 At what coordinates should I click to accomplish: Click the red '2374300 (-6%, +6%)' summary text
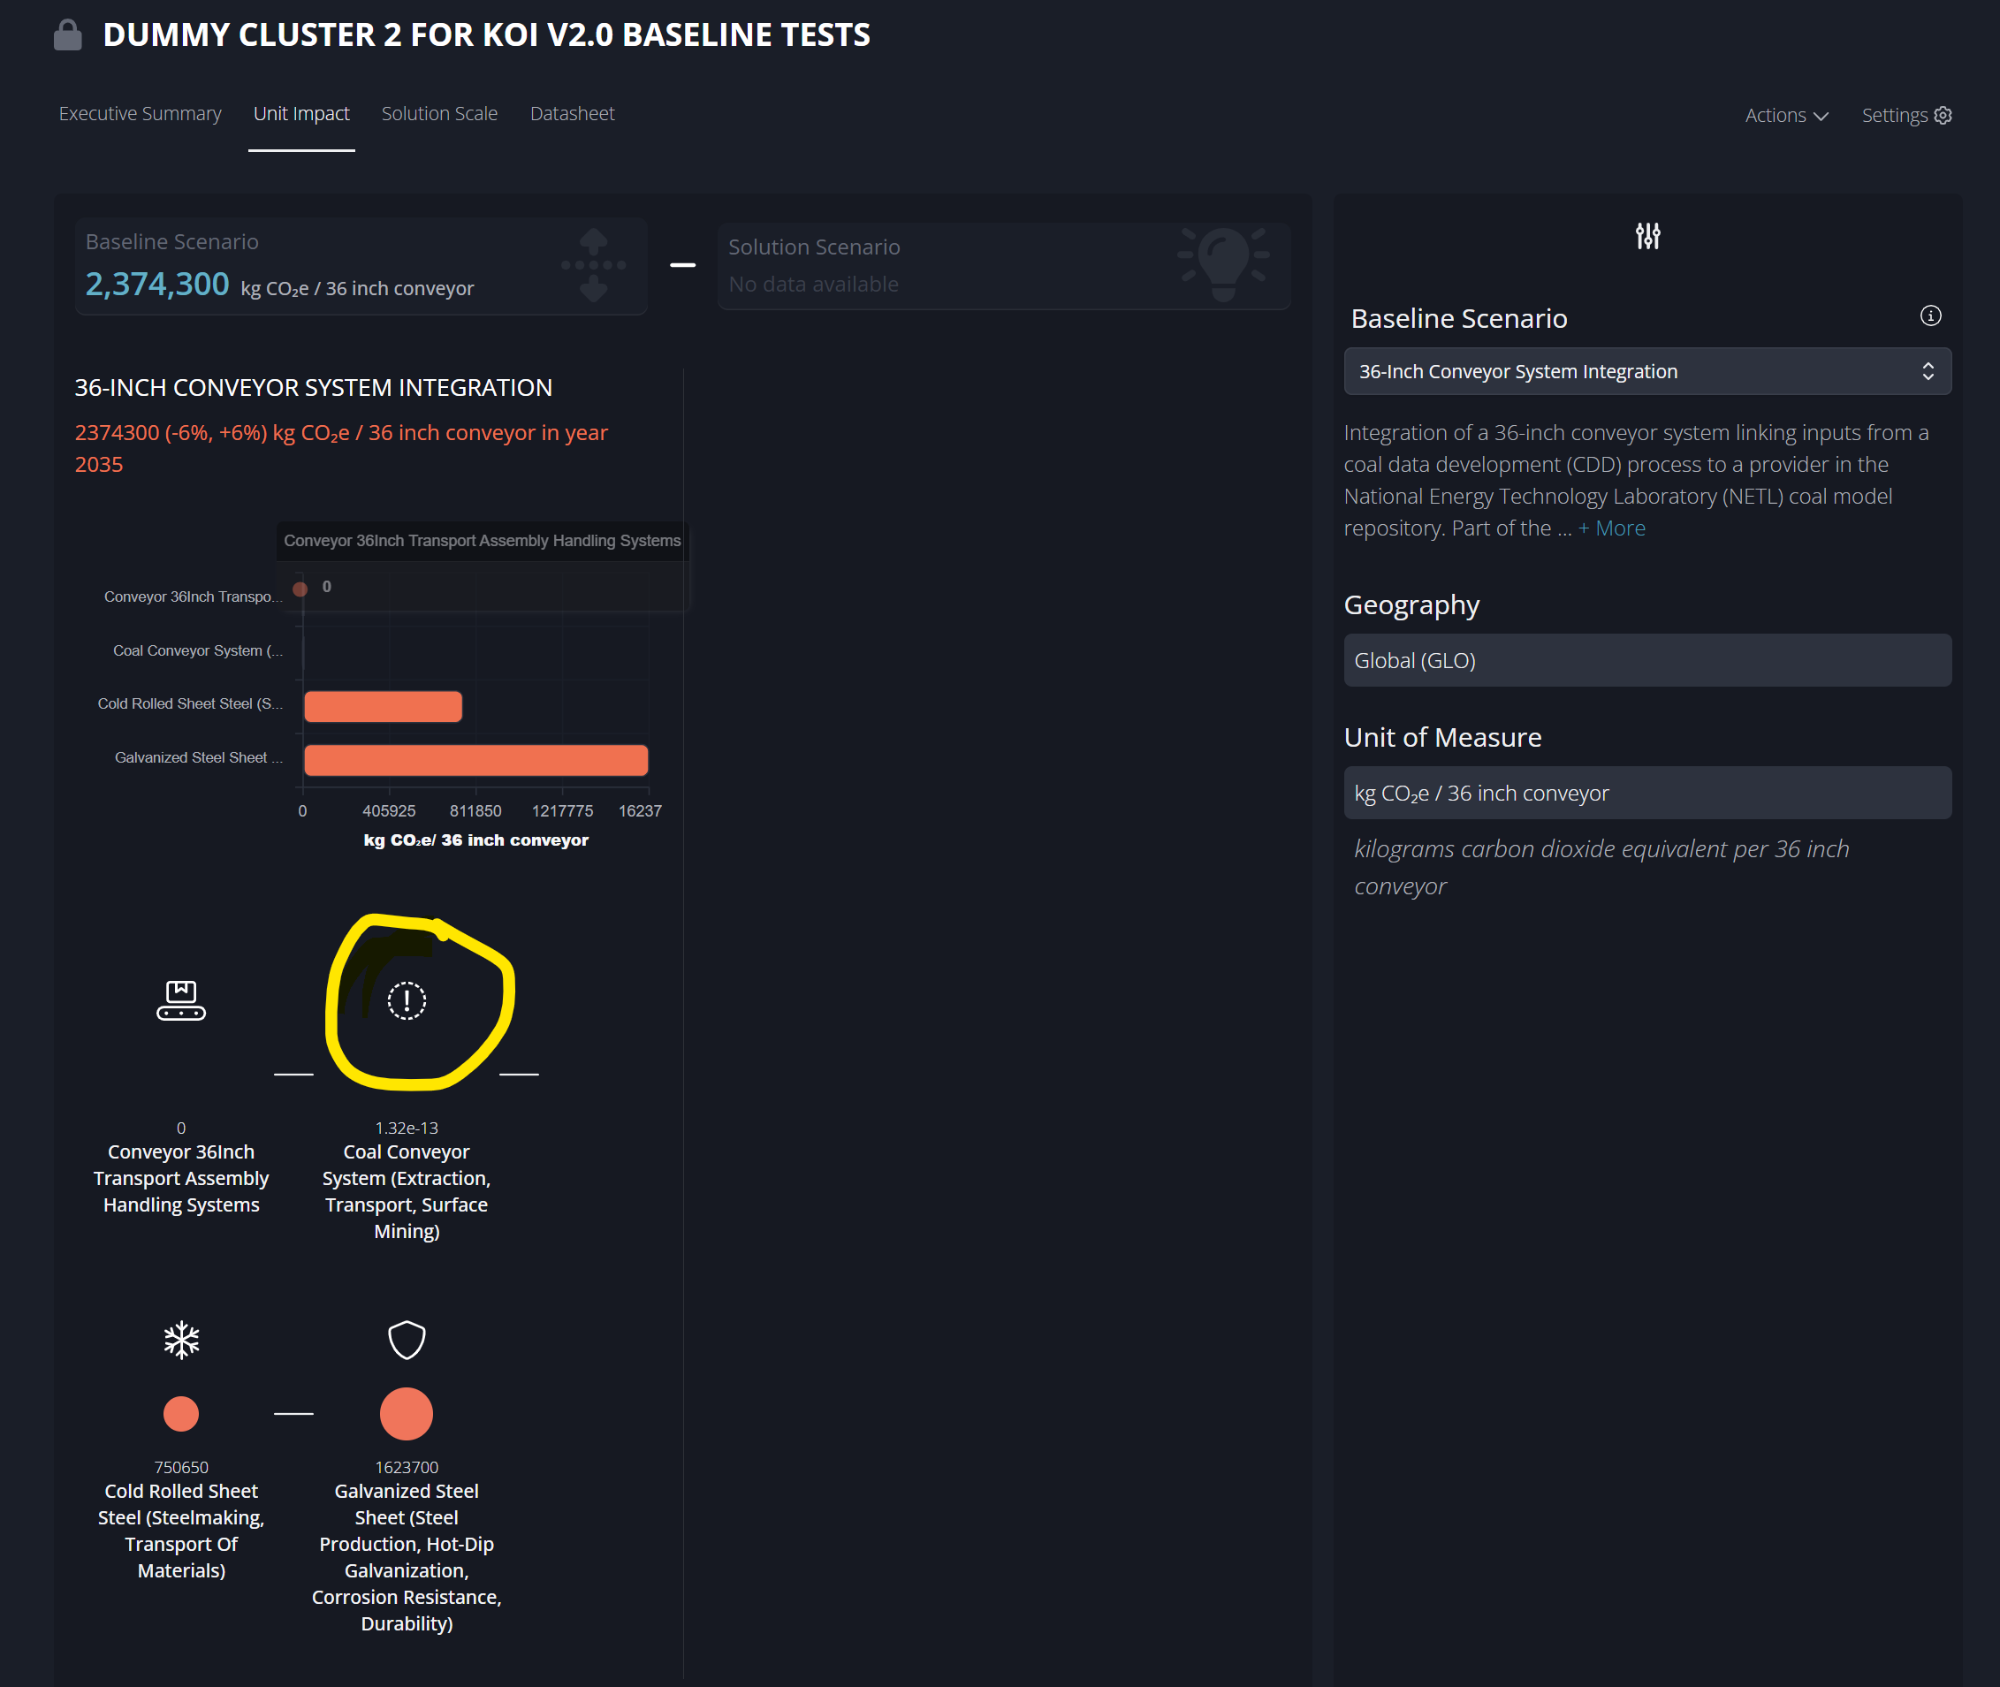341,449
